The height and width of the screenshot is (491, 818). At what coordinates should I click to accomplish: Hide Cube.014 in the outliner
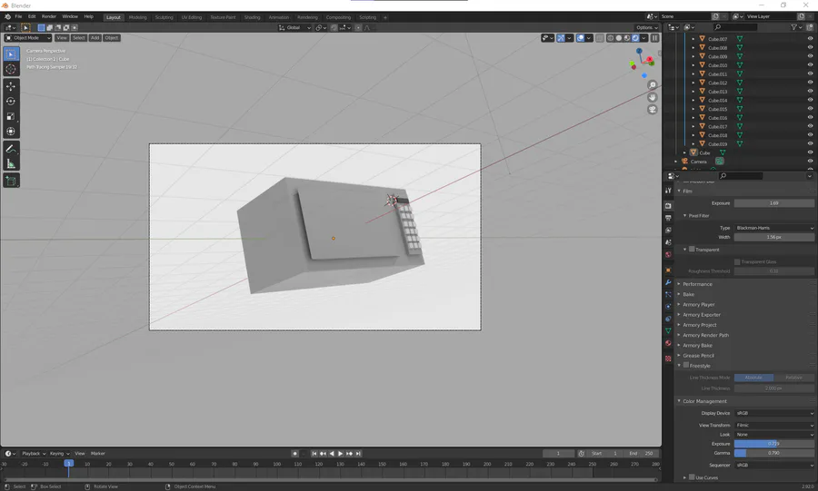[x=810, y=100]
